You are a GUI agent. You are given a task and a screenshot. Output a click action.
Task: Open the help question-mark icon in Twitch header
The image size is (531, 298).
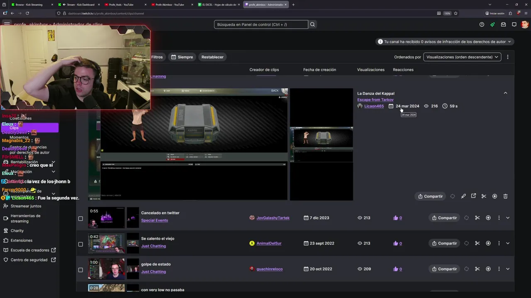tap(482, 24)
